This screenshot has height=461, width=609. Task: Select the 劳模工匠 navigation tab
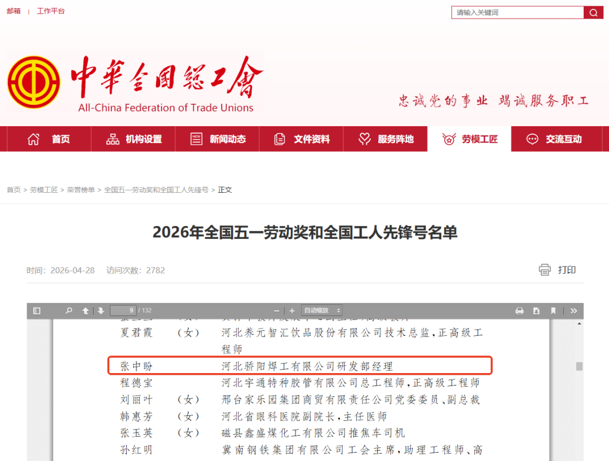(469, 139)
